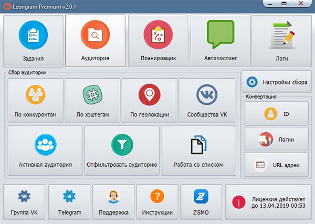Open Сообщества VK collection
Image resolution: width=315 pixels, height=224 pixels.
pos(207,100)
